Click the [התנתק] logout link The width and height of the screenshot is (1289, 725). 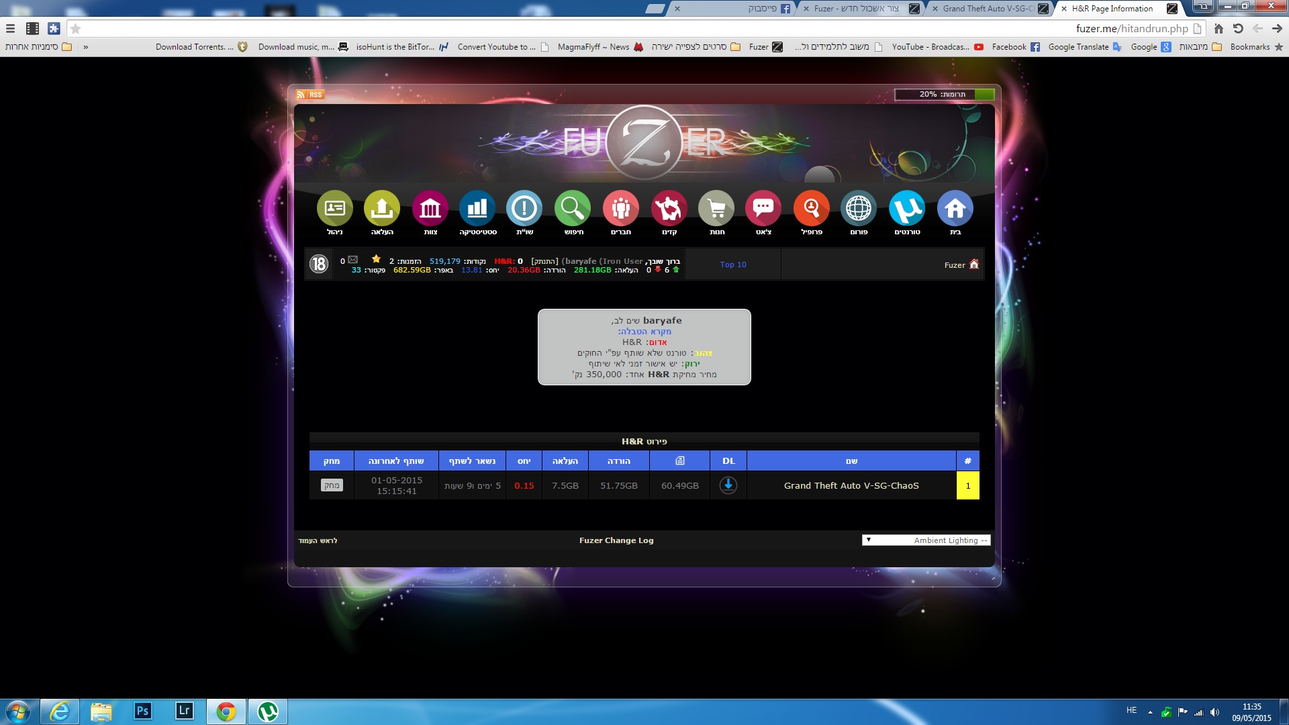tap(544, 261)
